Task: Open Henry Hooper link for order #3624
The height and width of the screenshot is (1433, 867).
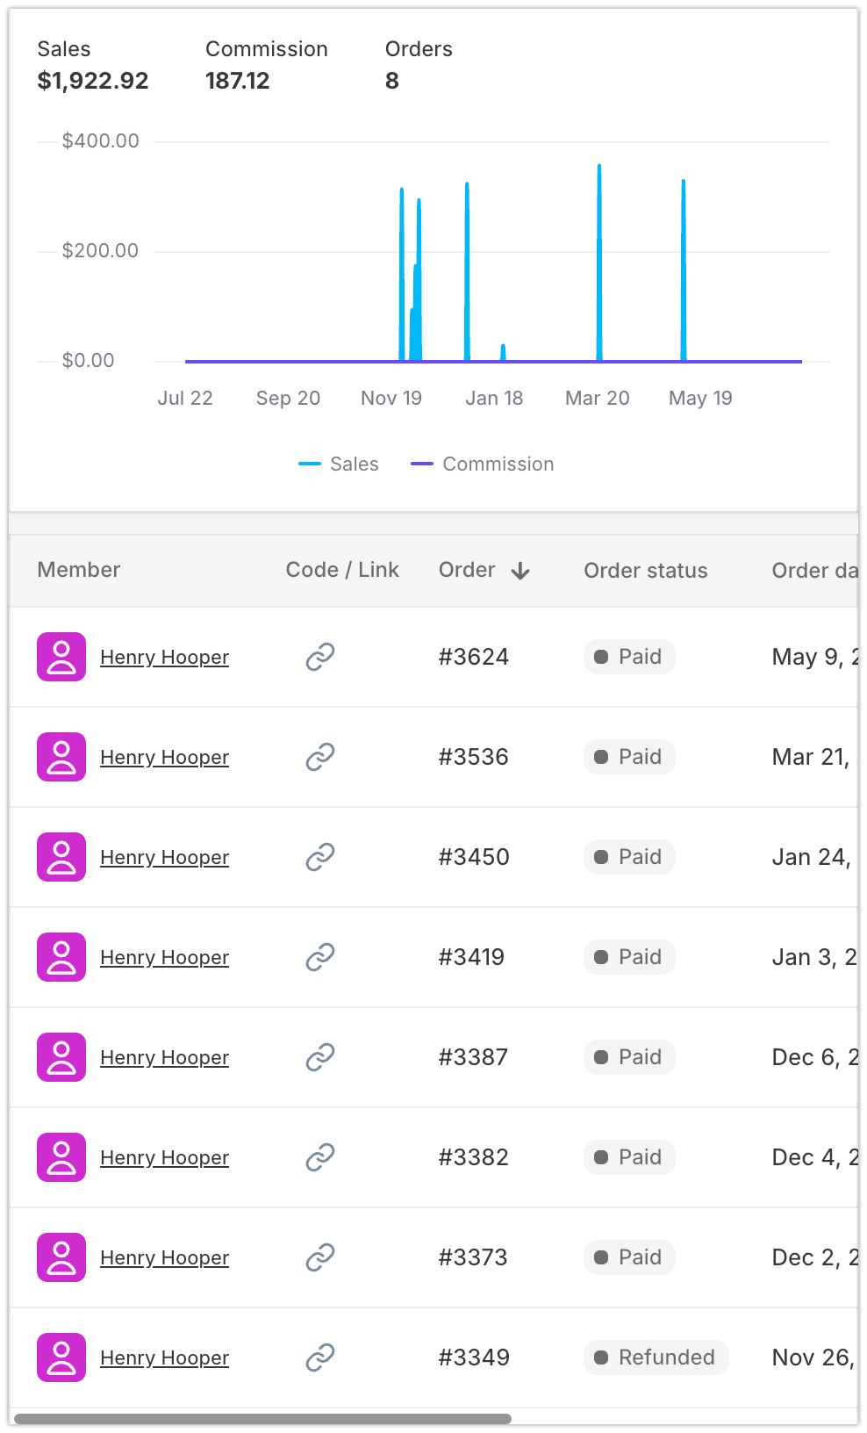Action: pos(164,657)
